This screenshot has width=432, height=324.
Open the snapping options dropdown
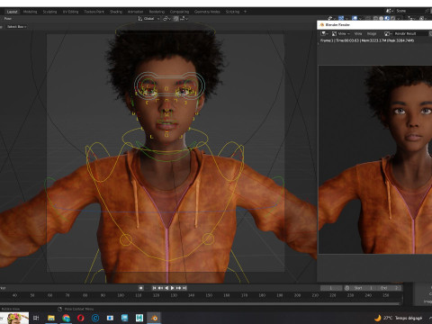point(184,19)
